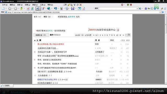Open dropdown next to the selected view button

point(40,9)
